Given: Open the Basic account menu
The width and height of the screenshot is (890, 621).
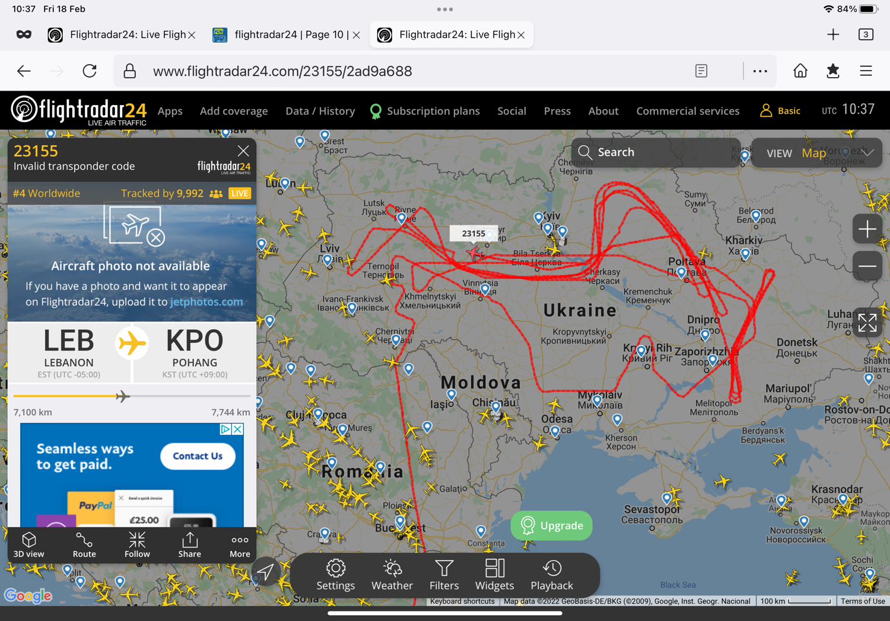Looking at the screenshot, I should [x=780, y=111].
